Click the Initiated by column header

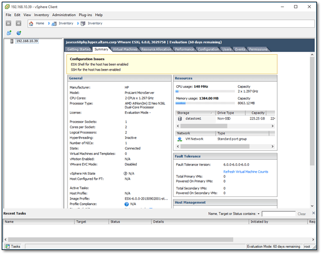pos(278,222)
